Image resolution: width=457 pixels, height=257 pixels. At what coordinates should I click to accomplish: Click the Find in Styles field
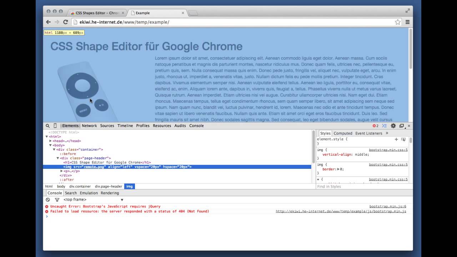362,186
